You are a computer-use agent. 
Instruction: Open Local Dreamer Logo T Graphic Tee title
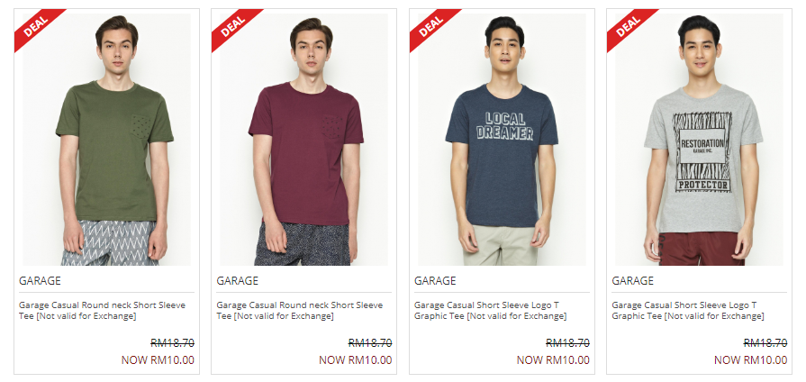pyautogui.click(x=491, y=311)
